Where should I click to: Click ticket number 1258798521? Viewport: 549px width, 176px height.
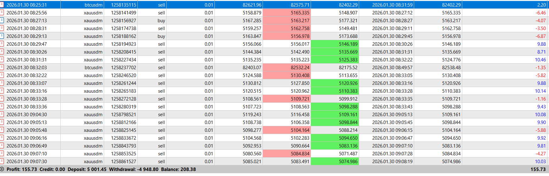click(x=124, y=115)
